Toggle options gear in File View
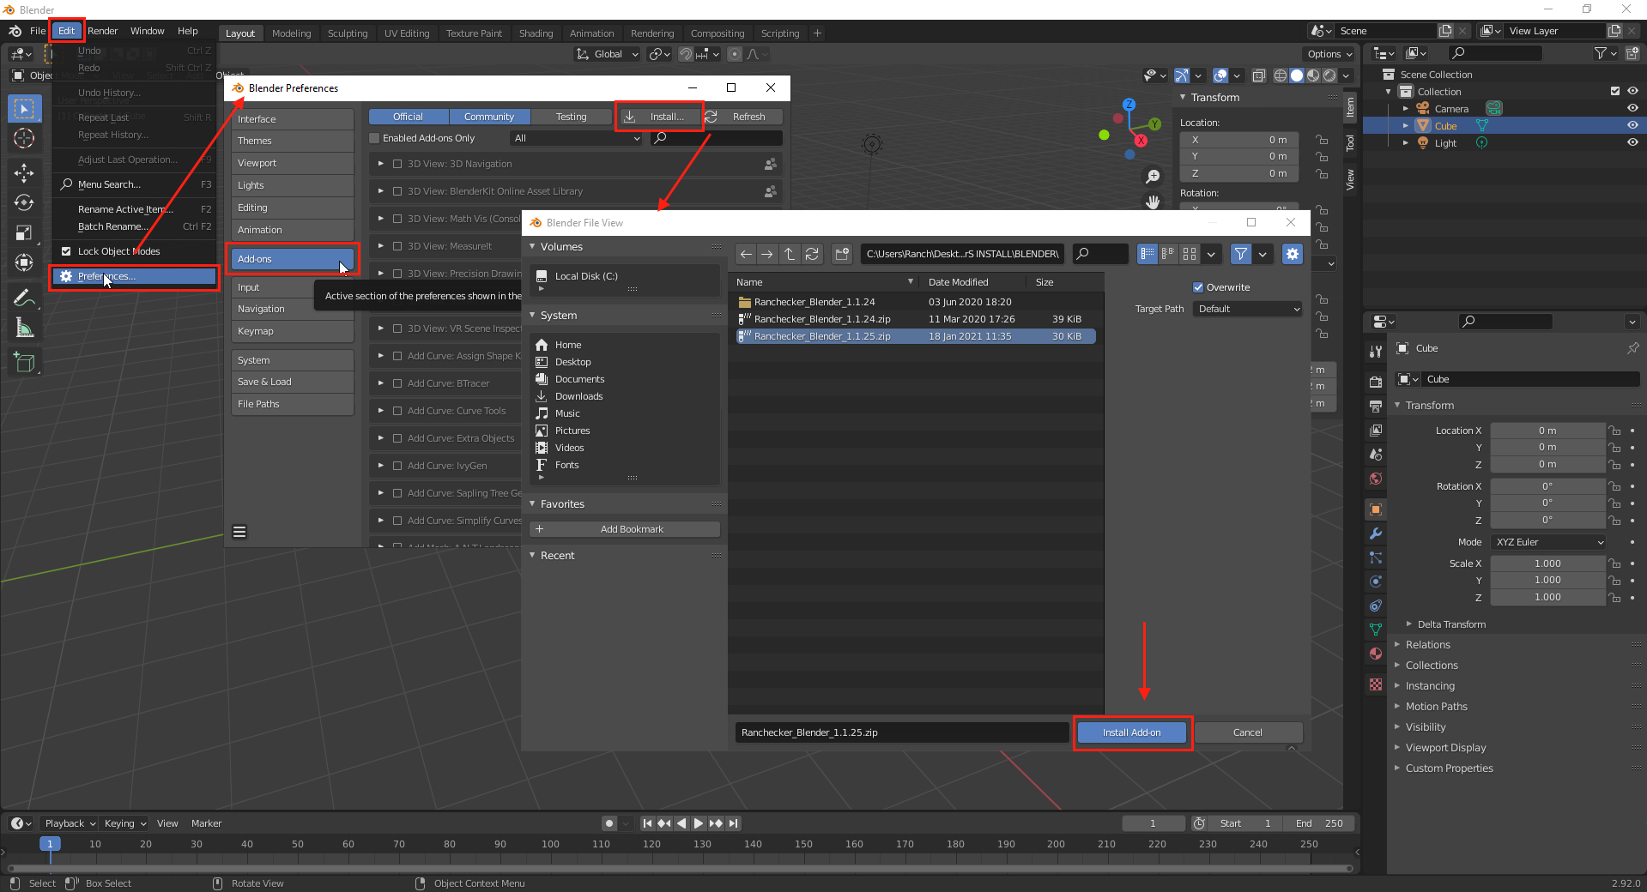Image resolution: width=1647 pixels, height=892 pixels. [x=1293, y=254]
